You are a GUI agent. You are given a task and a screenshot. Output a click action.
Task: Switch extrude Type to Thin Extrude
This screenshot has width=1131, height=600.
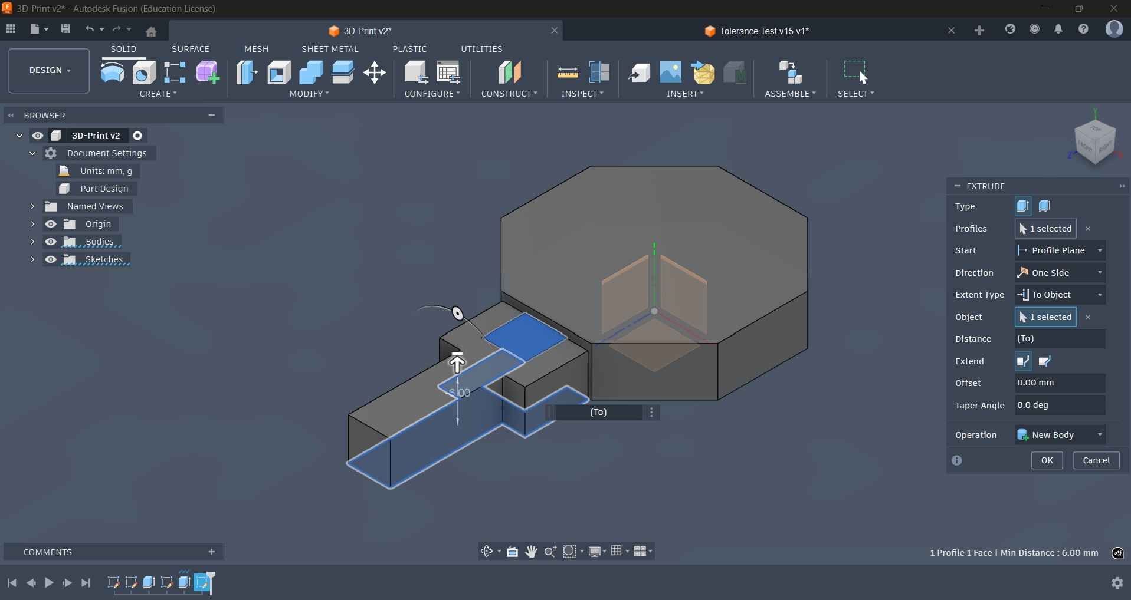(x=1044, y=206)
